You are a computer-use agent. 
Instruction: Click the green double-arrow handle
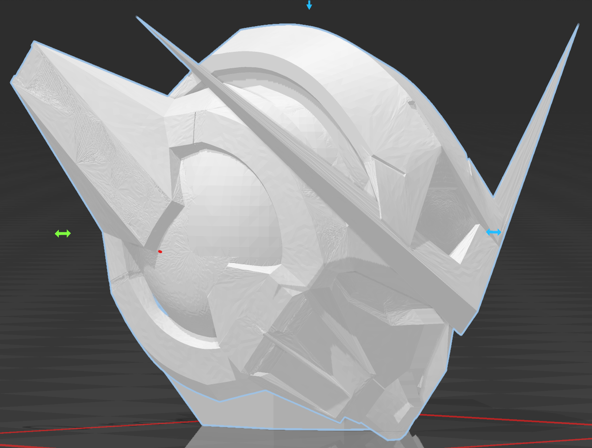[63, 233]
